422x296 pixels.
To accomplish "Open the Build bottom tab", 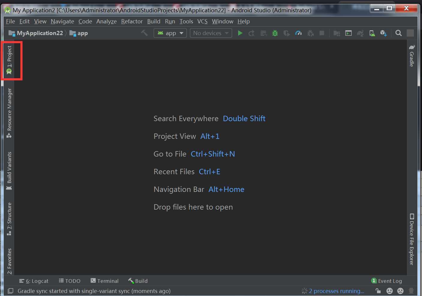I will point(138,281).
